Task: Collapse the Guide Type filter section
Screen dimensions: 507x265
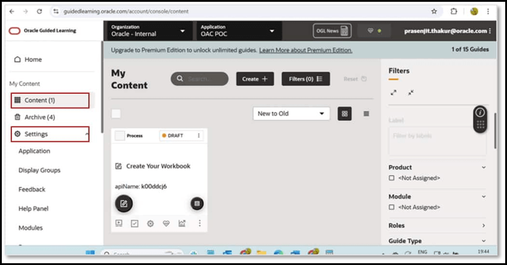Action: (484, 241)
